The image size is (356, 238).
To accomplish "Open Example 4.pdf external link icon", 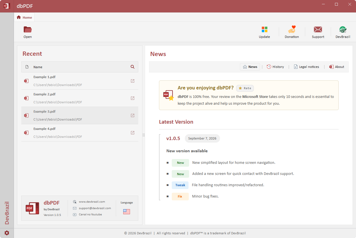I will (x=133, y=133).
